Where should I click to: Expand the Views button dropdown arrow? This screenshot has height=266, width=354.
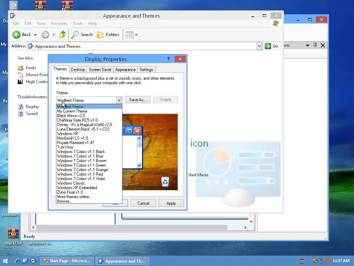click(136, 35)
